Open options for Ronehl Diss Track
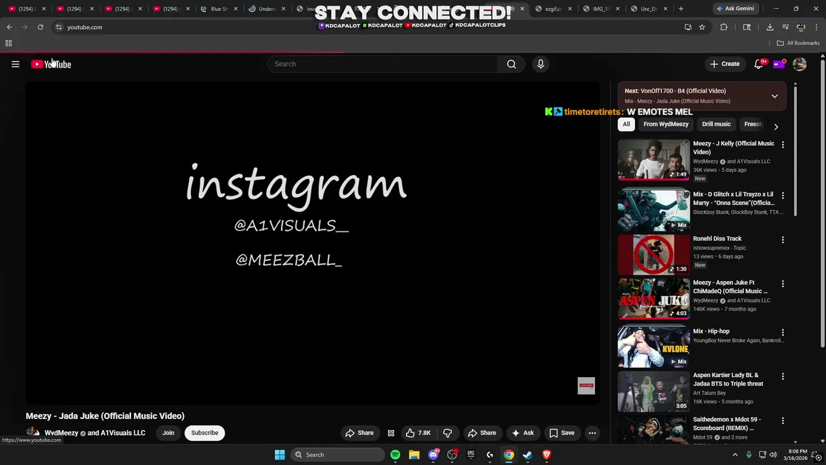This screenshot has width=826, height=465. (x=783, y=240)
